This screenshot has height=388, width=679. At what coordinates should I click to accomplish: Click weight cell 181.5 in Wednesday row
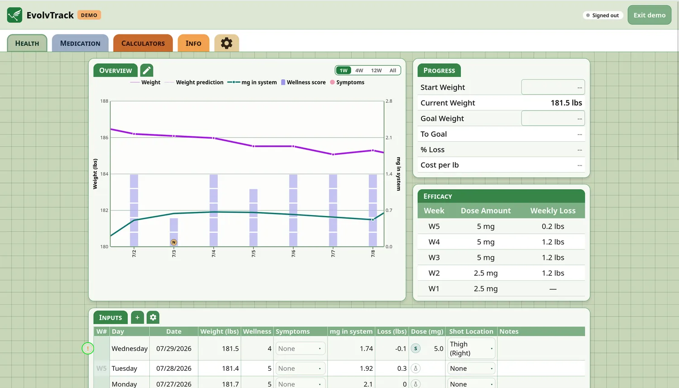[x=220, y=348]
